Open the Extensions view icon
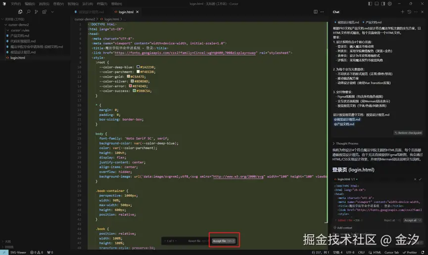This screenshot has width=428, height=255. 44,12
